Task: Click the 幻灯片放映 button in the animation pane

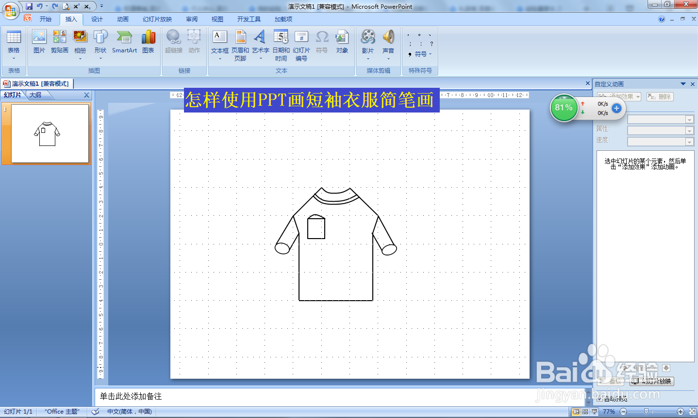Action: [652, 382]
